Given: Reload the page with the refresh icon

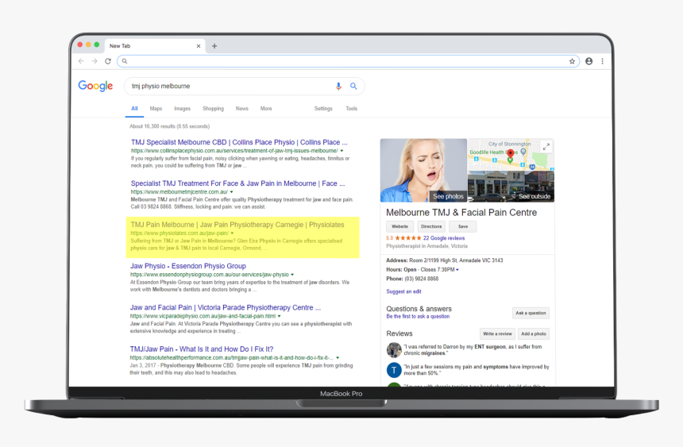Looking at the screenshot, I should tap(108, 61).
